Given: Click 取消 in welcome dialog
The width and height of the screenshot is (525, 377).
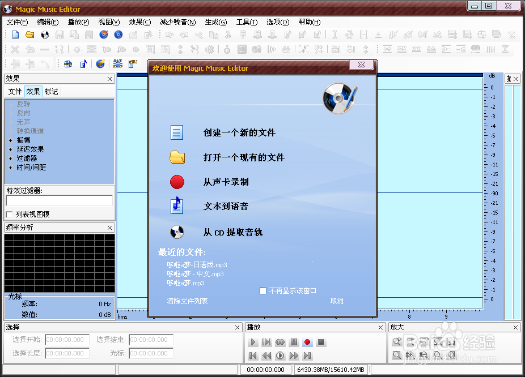Looking at the screenshot, I should tap(337, 301).
